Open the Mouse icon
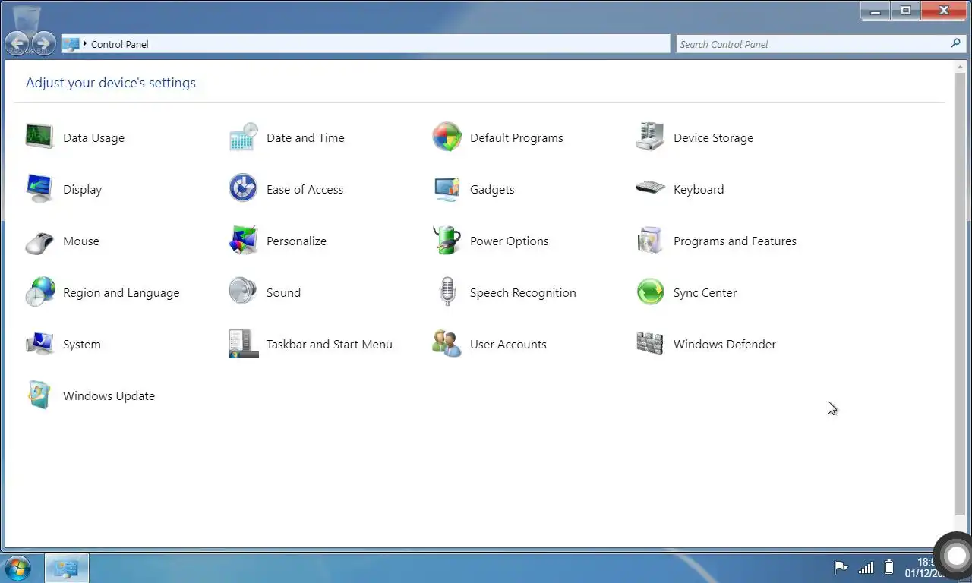This screenshot has width=972, height=583. pos(39,243)
